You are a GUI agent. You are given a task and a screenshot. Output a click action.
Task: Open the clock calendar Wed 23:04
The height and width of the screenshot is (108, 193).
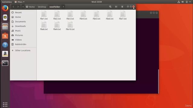tap(96, 2)
